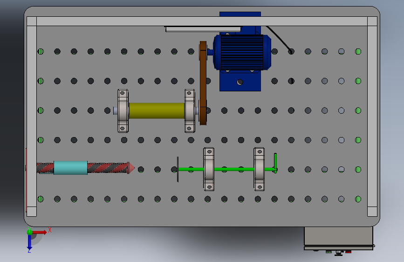Viewport: 404px width, 262px height.
Task: Click the red button on control box
Action: [x=349, y=251]
